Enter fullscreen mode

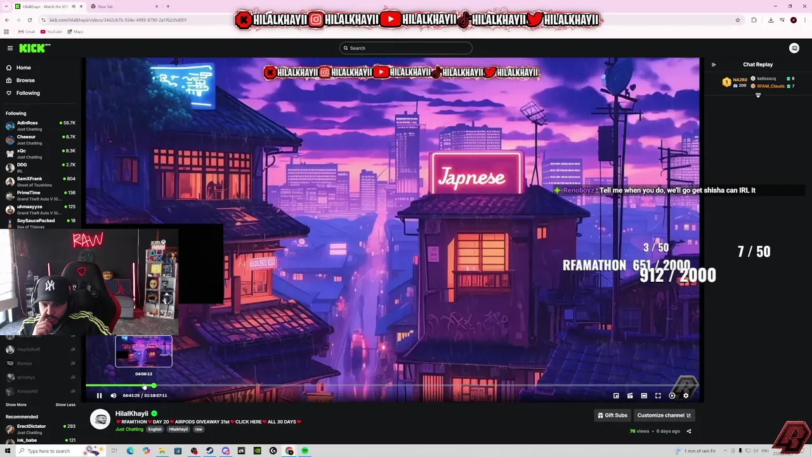tap(658, 395)
